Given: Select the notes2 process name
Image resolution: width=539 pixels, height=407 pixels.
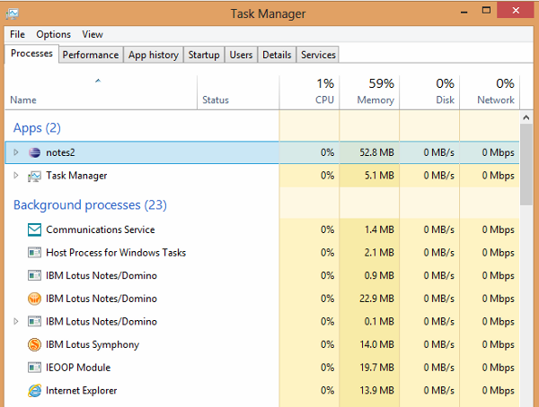Looking at the screenshot, I should (60, 152).
